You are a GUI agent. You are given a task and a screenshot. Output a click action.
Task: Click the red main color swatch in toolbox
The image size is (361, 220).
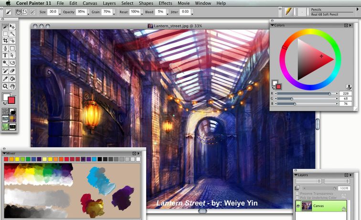click(11, 100)
